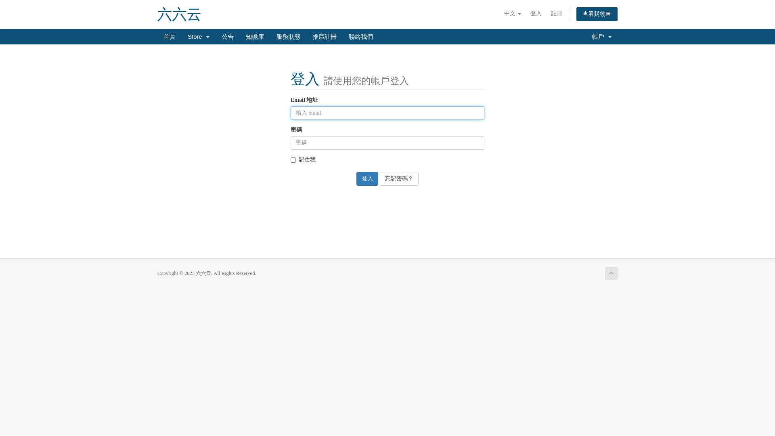
Task: Go to 首頁 in navigation bar
Action: click(x=170, y=37)
